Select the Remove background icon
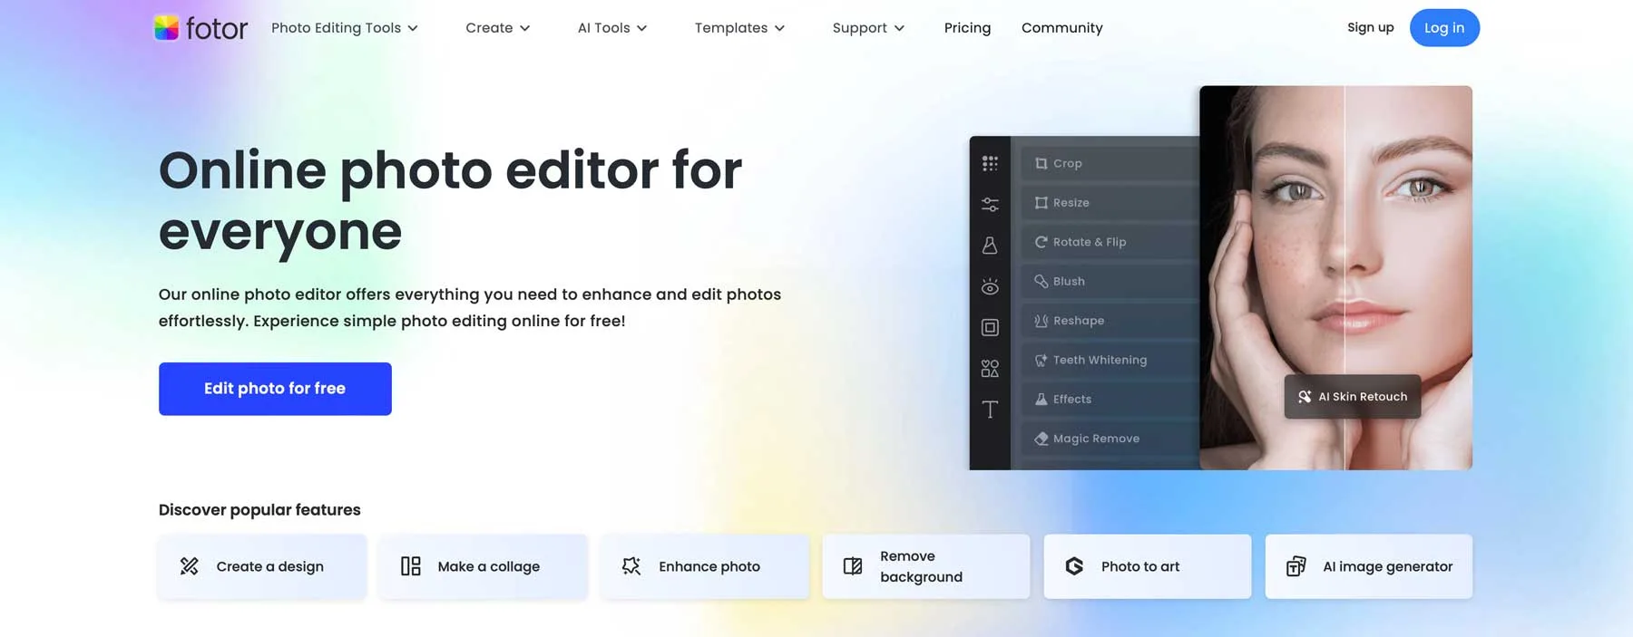 pos(853,566)
